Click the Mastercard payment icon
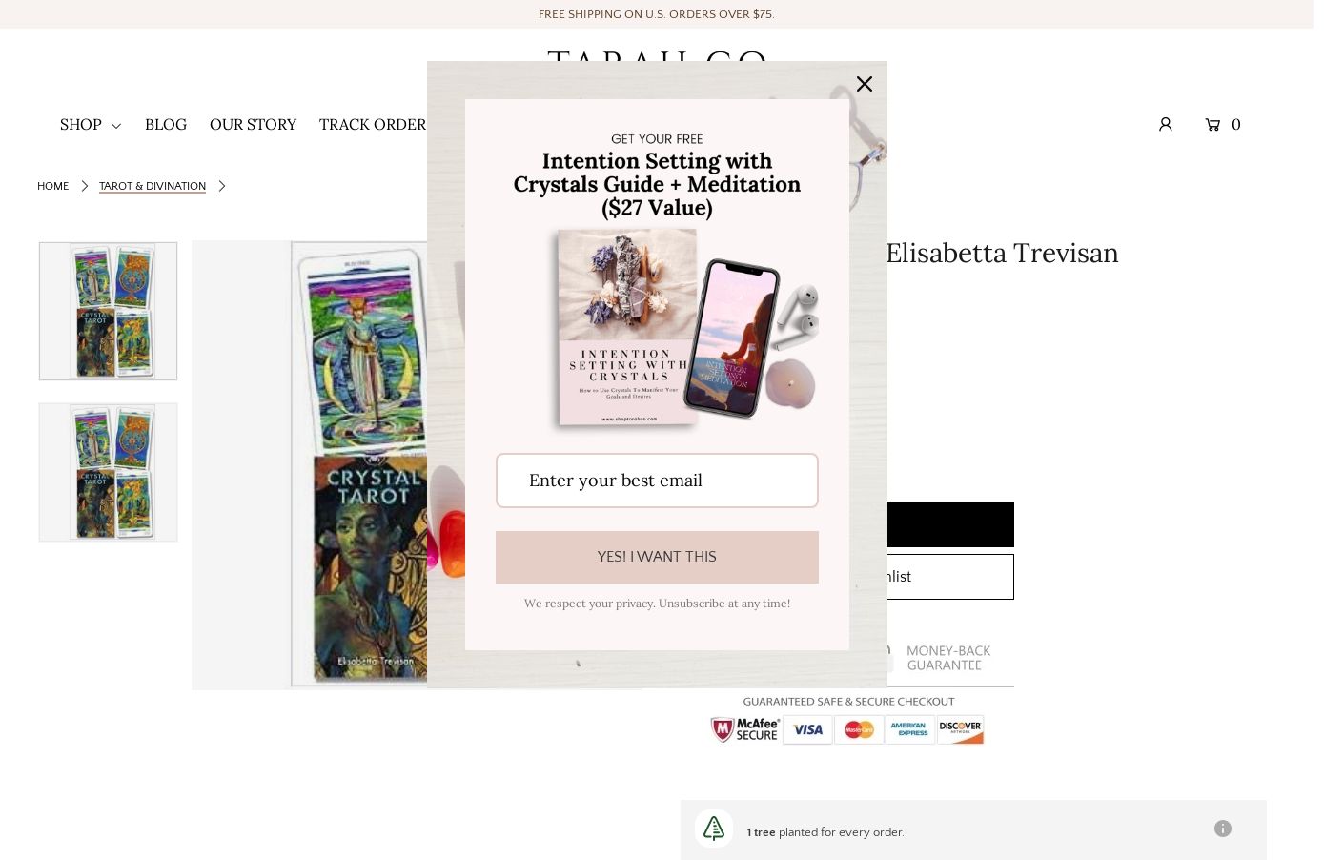Viewport: 1324px width, 860px height. pyautogui.click(x=859, y=729)
